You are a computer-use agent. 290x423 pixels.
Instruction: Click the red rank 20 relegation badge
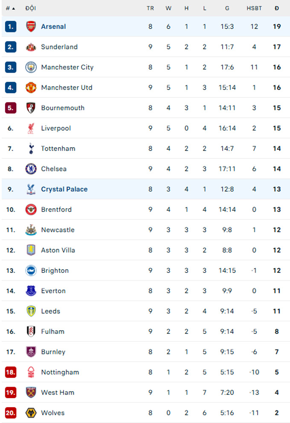11,413
